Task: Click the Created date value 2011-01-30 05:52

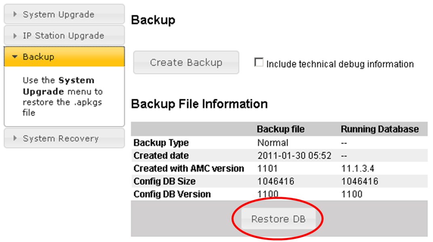Action: pyautogui.click(x=294, y=156)
